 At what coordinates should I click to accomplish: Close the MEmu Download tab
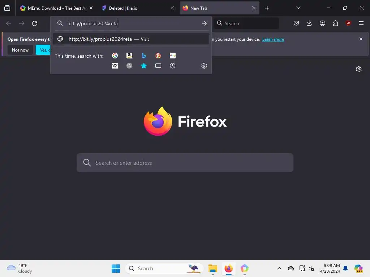pos(91,8)
